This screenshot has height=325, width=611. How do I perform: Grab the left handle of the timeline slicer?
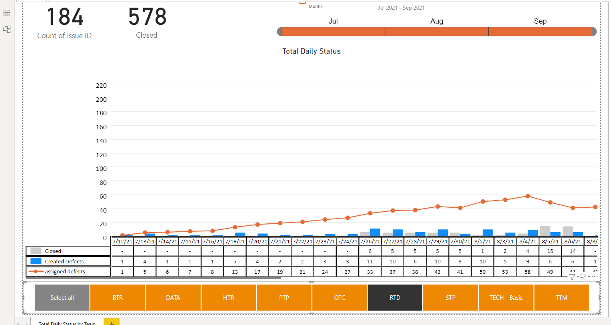coord(279,32)
